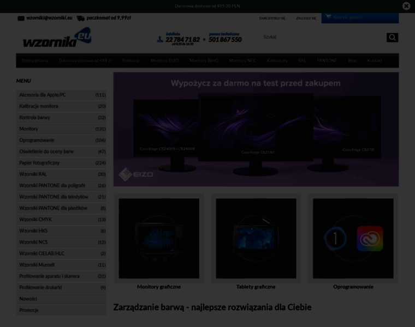The width and height of the screenshot is (415, 327).
Task: Open Kontakt menu item
Action: click(x=375, y=60)
